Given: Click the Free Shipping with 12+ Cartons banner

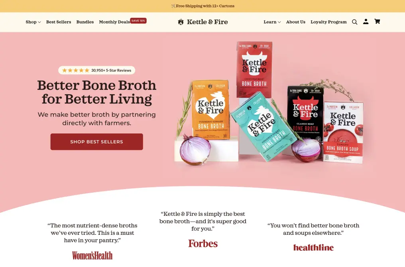Looking at the screenshot, I should [202, 6].
